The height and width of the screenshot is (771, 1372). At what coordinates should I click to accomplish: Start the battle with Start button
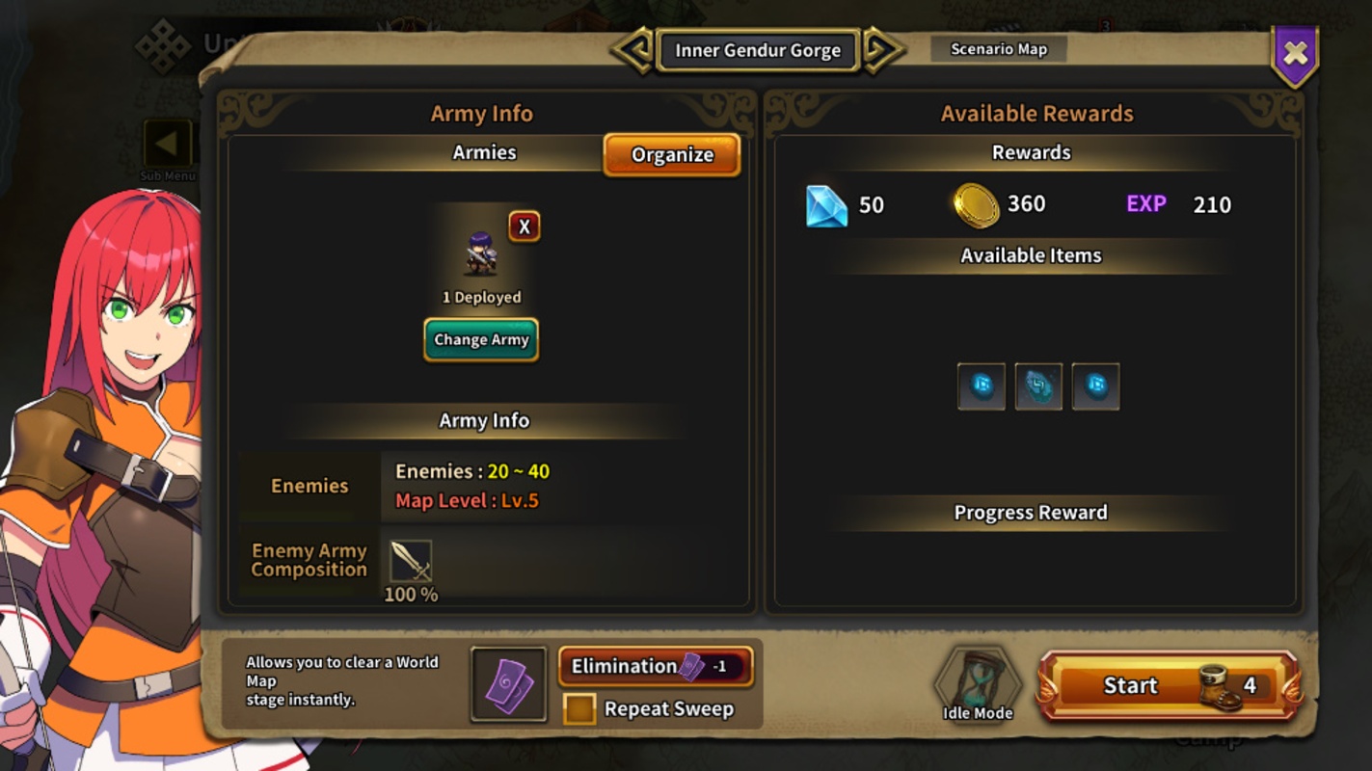pos(1169,685)
